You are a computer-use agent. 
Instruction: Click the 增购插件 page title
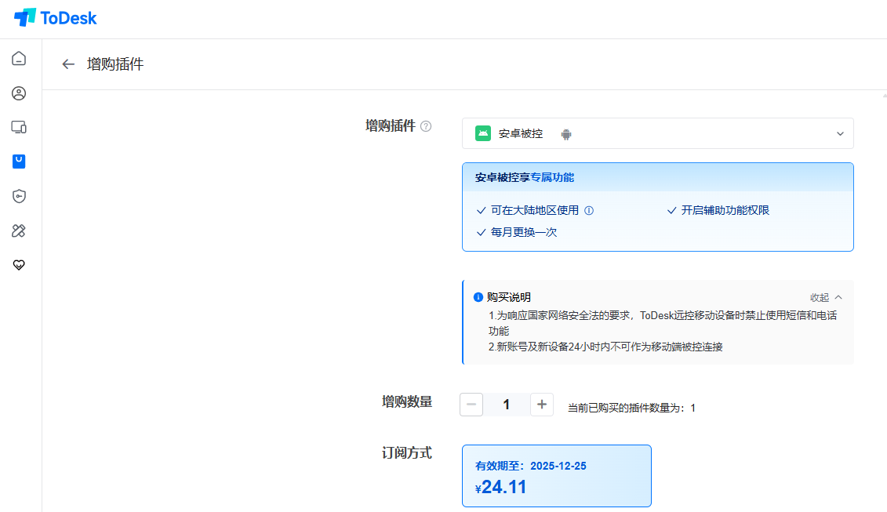(x=115, y=64)
